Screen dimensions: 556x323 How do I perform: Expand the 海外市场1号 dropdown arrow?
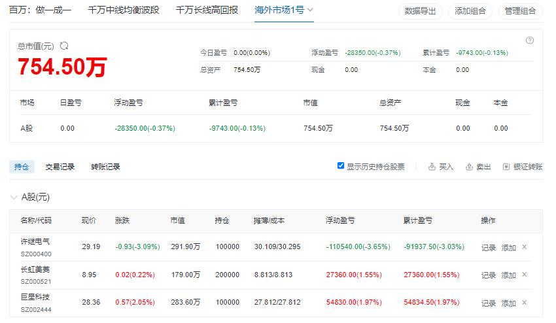point(310,10)
